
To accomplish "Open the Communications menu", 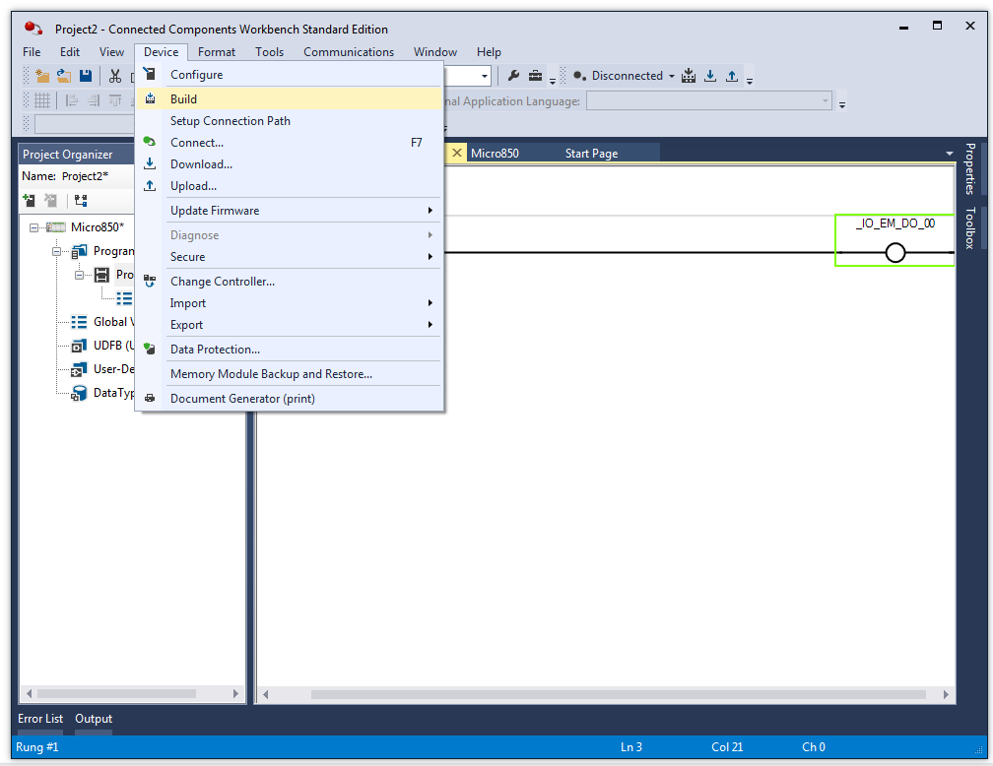I will (x=349, y=52).
